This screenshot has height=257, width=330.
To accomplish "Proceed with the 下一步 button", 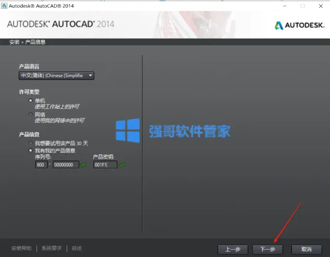I will [267, 250].
